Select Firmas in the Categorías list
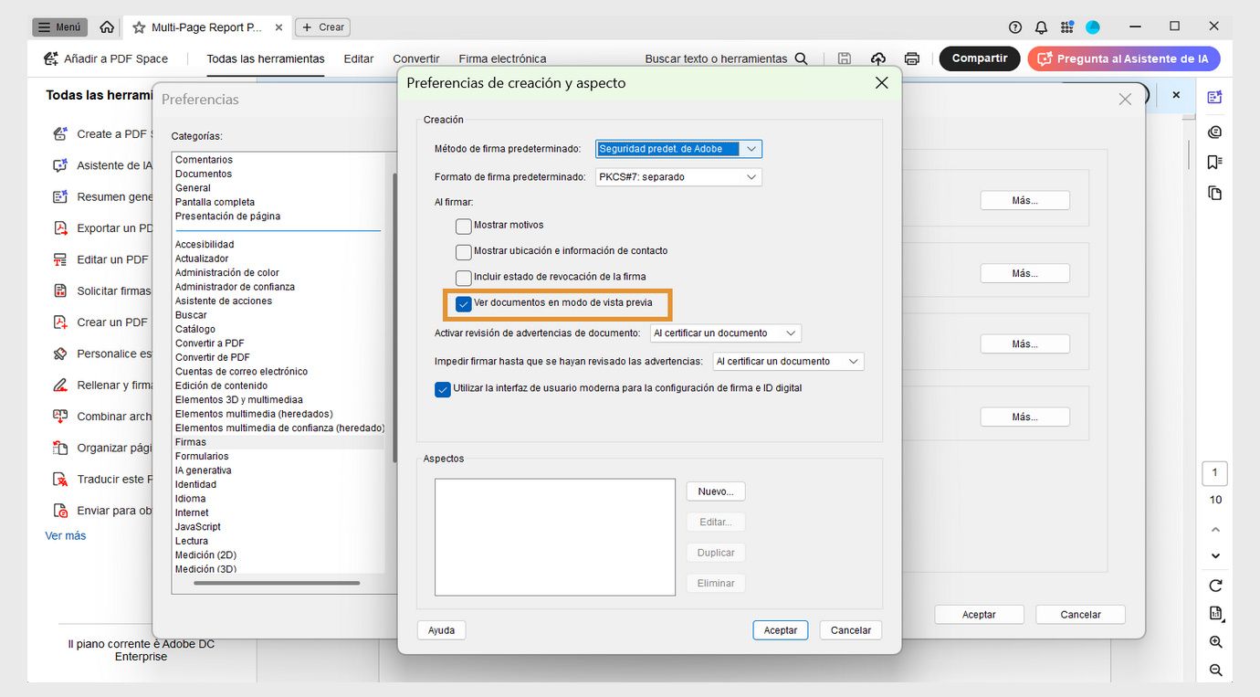1260x697 pixels. click(x=189, y=441)
